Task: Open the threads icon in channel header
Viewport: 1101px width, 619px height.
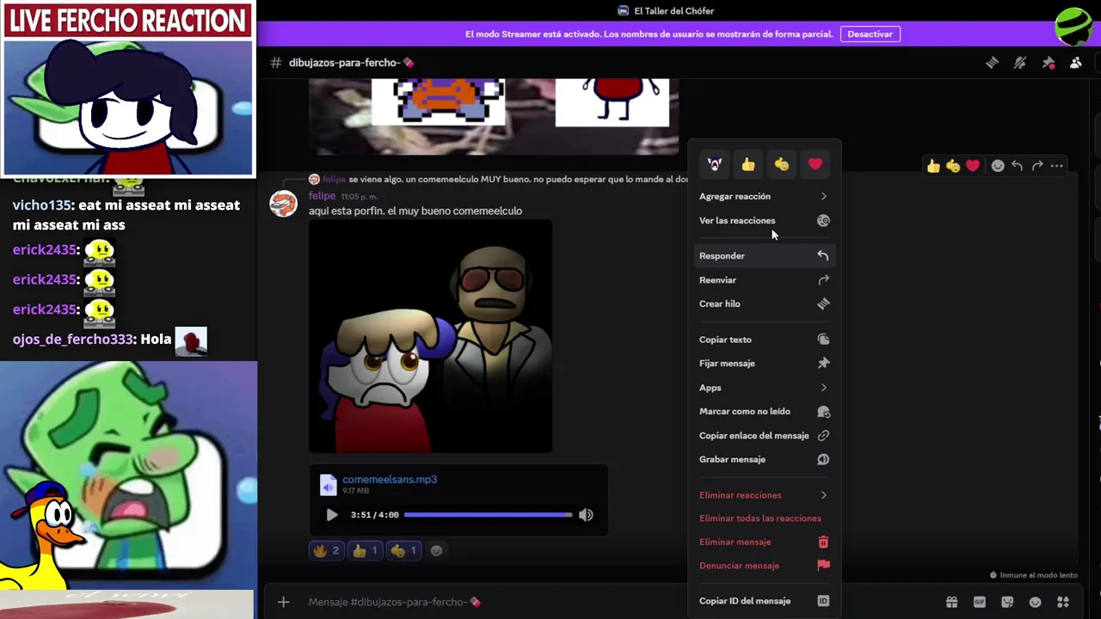Action: (x=992, y=63)
